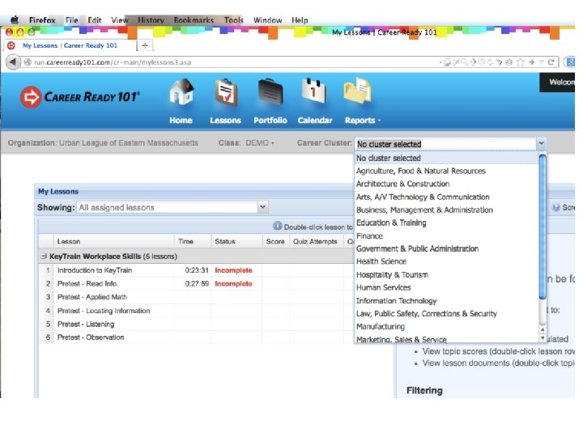Select Pretest - Applied Math lesson
This screenshot has width=583, height=437.
point(196,297)
